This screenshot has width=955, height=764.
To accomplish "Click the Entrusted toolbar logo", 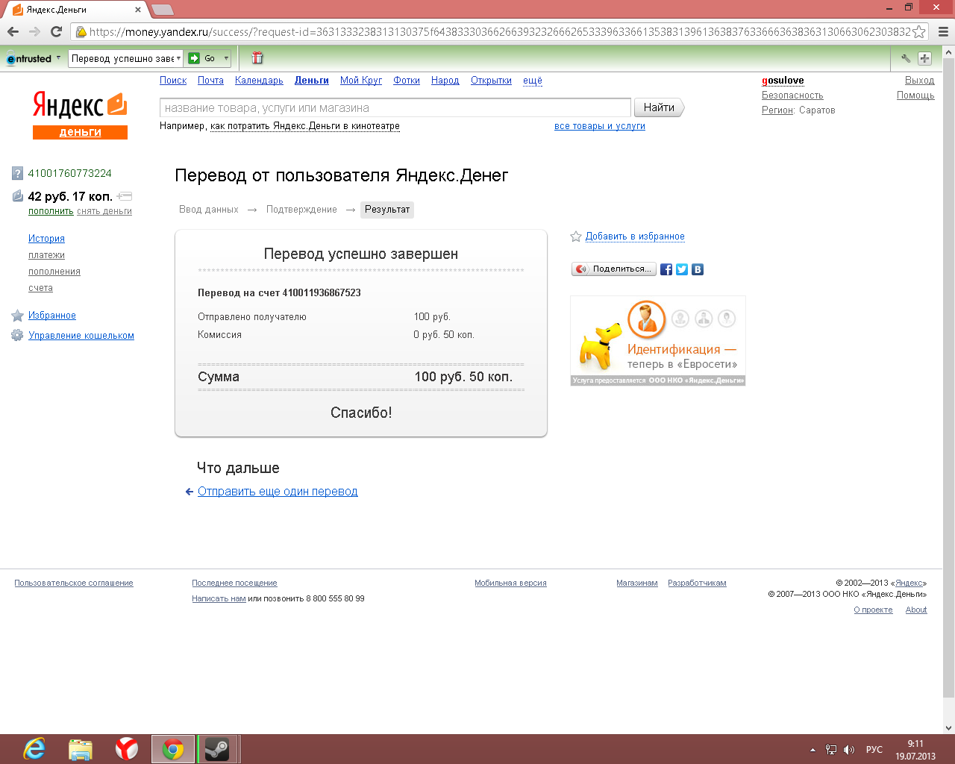I will tap(29, 58).
